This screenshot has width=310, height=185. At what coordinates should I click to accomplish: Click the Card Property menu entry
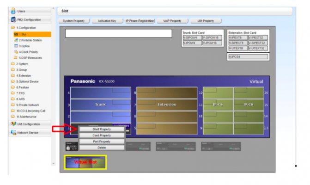tap(101, 136)
